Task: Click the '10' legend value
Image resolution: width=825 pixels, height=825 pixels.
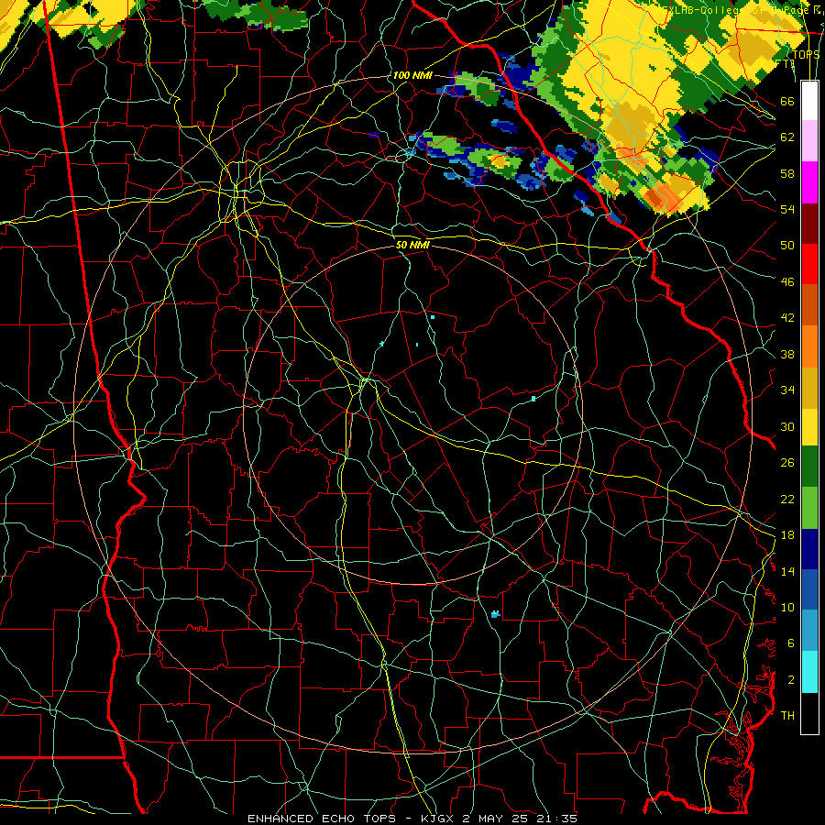Action: click(787, 607)
